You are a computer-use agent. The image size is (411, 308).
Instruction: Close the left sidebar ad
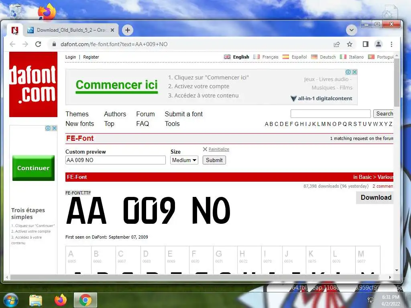click(x=54, y=128)
